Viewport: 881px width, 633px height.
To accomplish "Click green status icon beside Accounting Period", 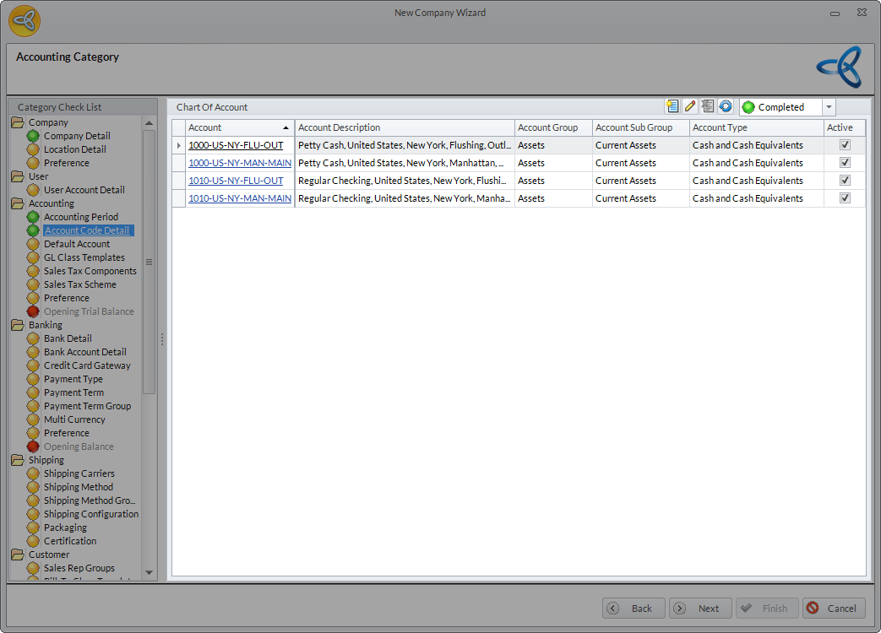I will pyautogui.click(x=33, y=217).
